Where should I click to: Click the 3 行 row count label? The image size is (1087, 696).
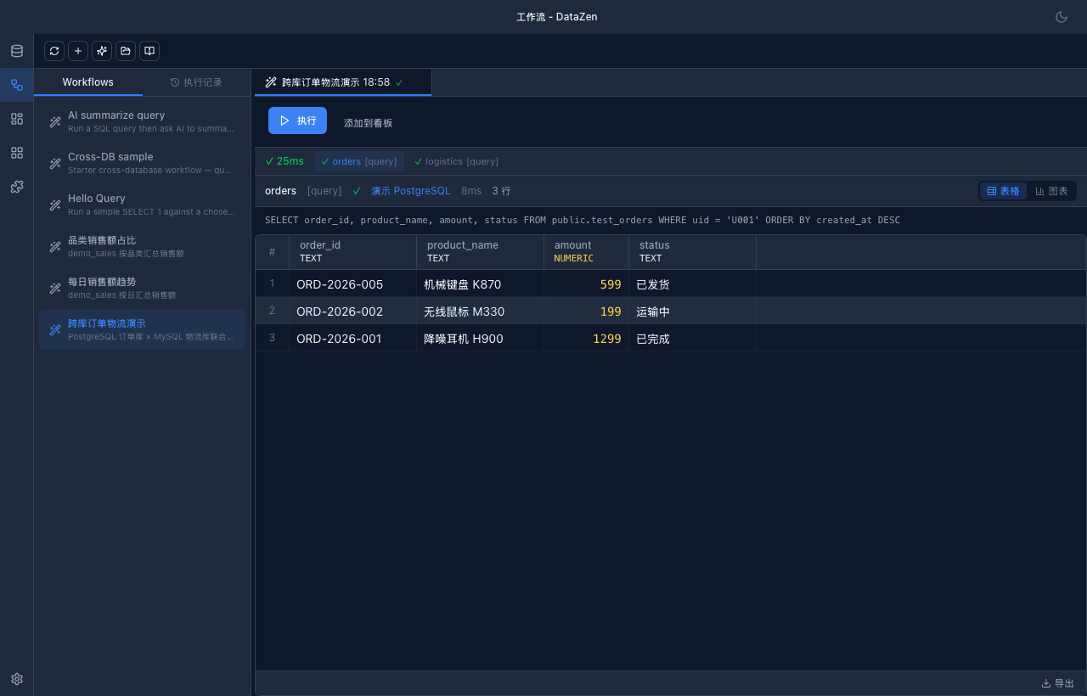pyautogui.click(x=501, y=191)
